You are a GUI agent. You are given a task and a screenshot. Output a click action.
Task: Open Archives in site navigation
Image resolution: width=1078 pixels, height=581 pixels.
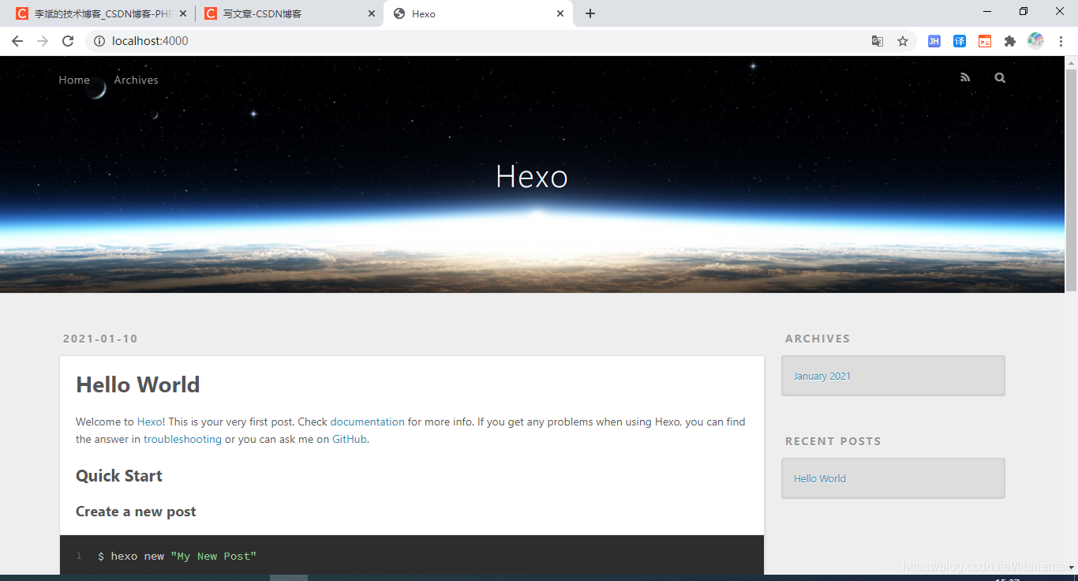pyautogui.click(x=136, y=80)
